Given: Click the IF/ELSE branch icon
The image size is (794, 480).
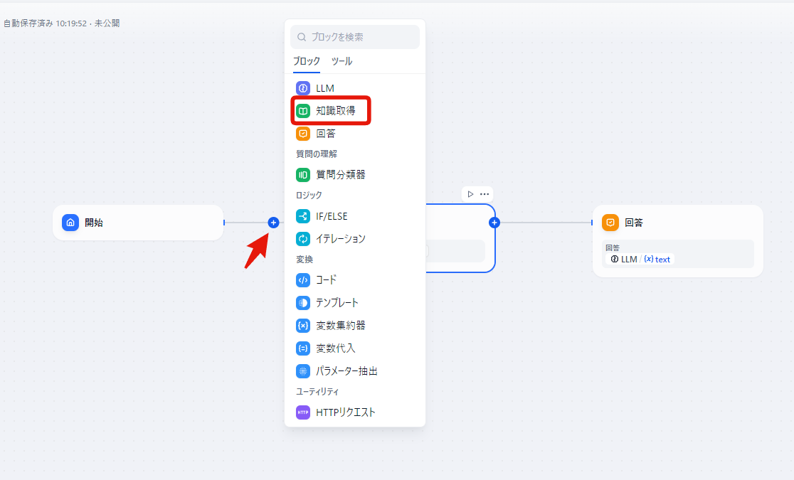Looking at the screenshot, I should [303, 216].
